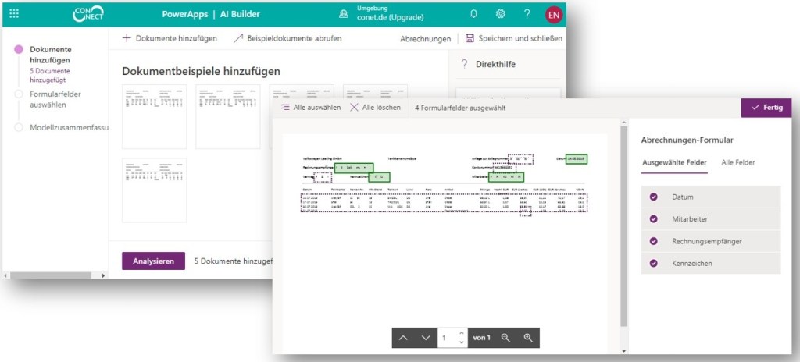Open the app launcher waffle icon
800x362 pixels.
click(x=14, y=14)
